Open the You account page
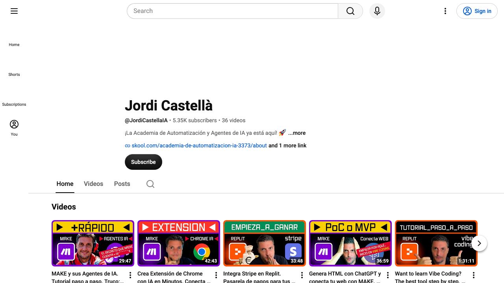 point(14,128)
